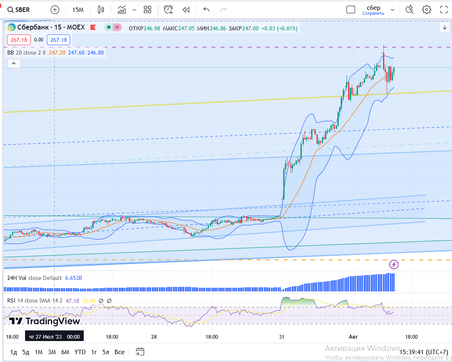The height and width of the screenshot is (362, 452).
Task: Click the RSI value 47.10
Action: (x=72, y=301)
